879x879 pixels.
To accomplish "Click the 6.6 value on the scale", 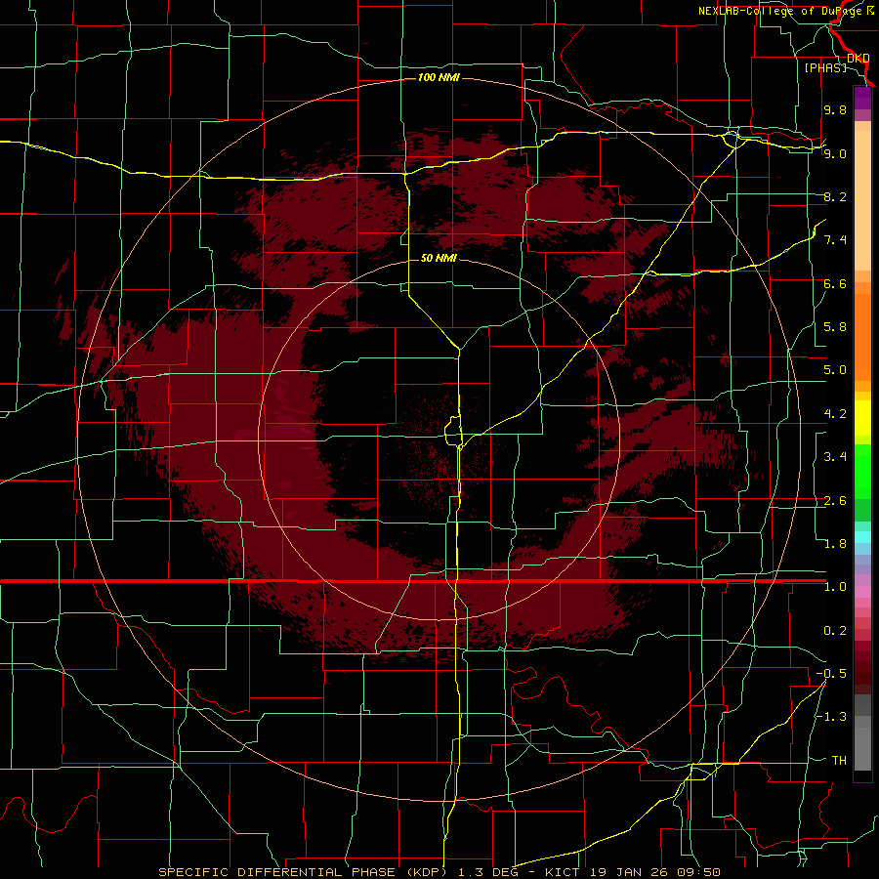I will pyautogui.click(x=835, y=283).
